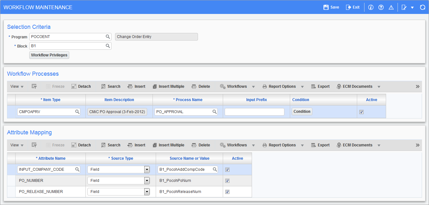Click the Workflow Privileges button
Viewport: 429px width, 205px height.
click(x=49, y=55)
